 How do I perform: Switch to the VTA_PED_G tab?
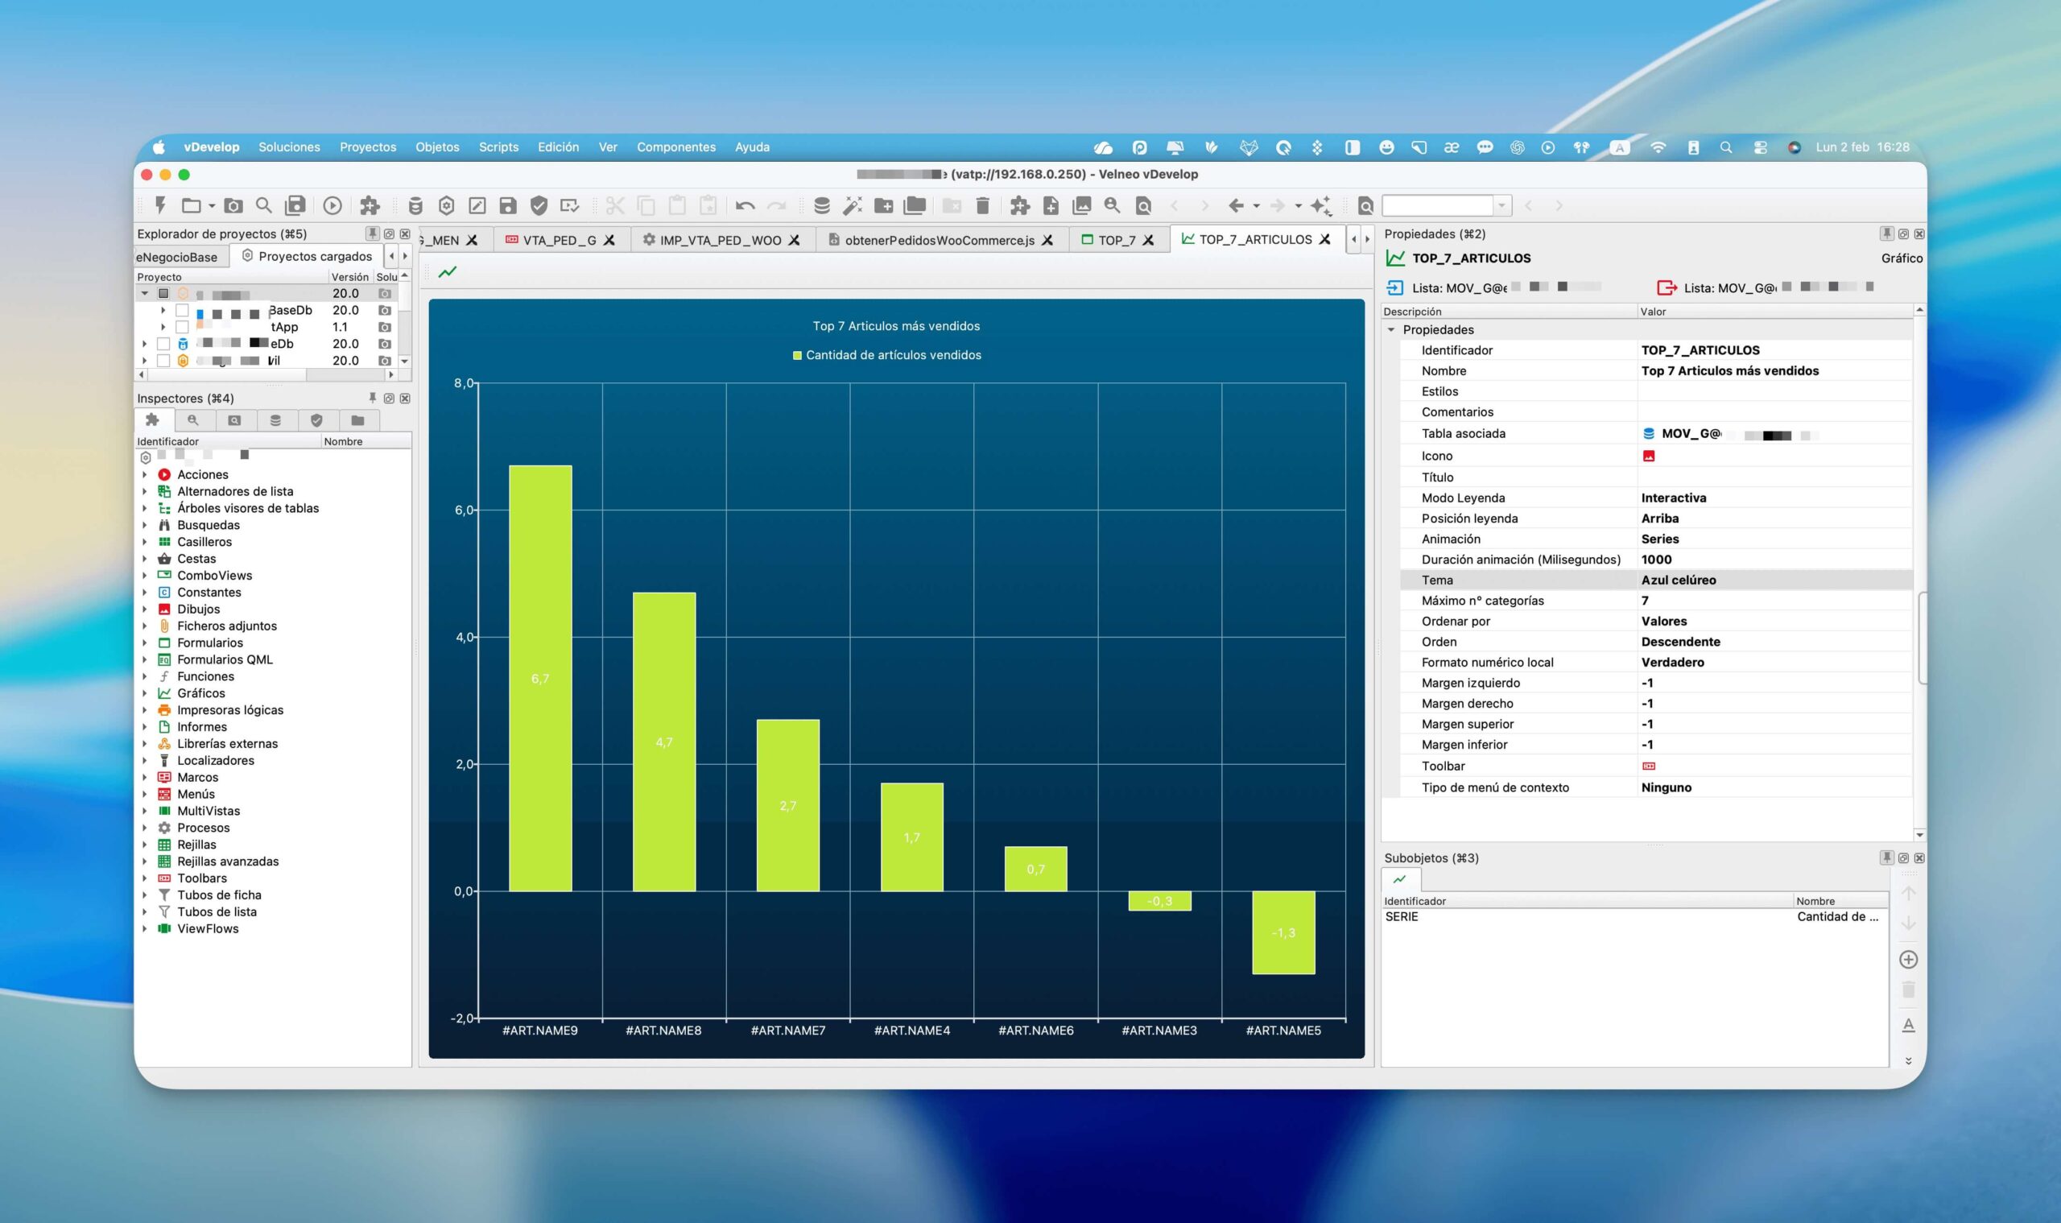[559, 240]
